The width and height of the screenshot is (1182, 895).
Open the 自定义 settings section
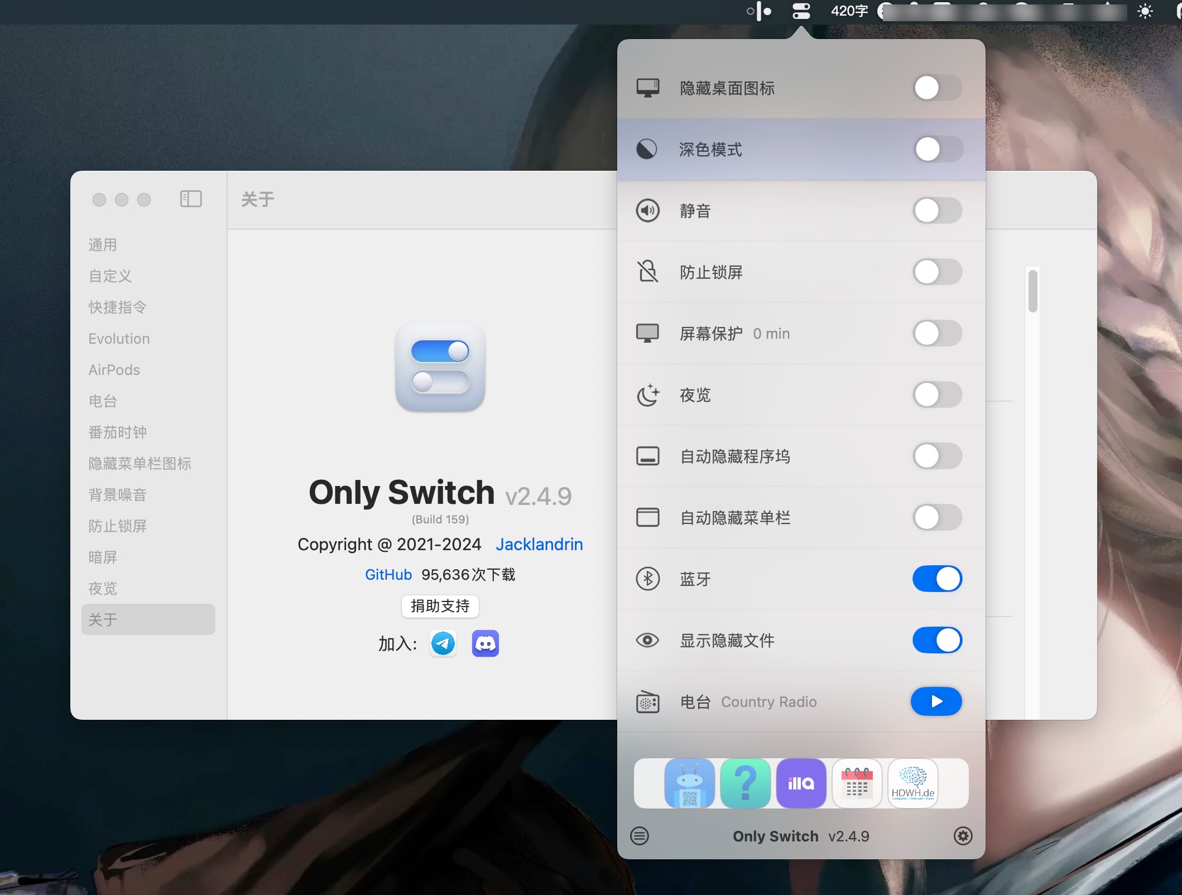(x=110, y=276)
